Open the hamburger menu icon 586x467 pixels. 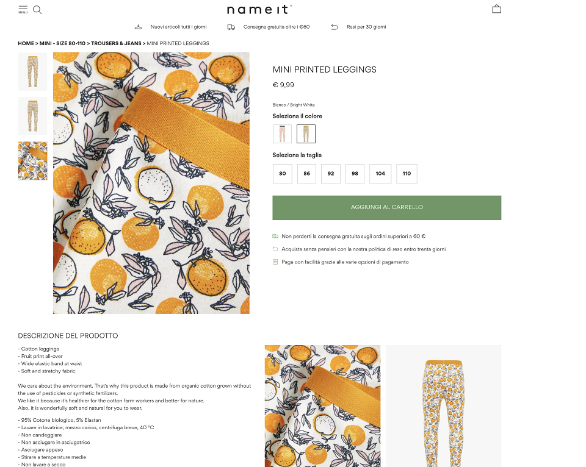pyautogui.click(x=23, y=10)
